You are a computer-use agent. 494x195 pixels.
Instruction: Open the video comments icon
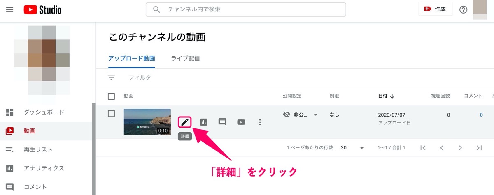(222, 122)
